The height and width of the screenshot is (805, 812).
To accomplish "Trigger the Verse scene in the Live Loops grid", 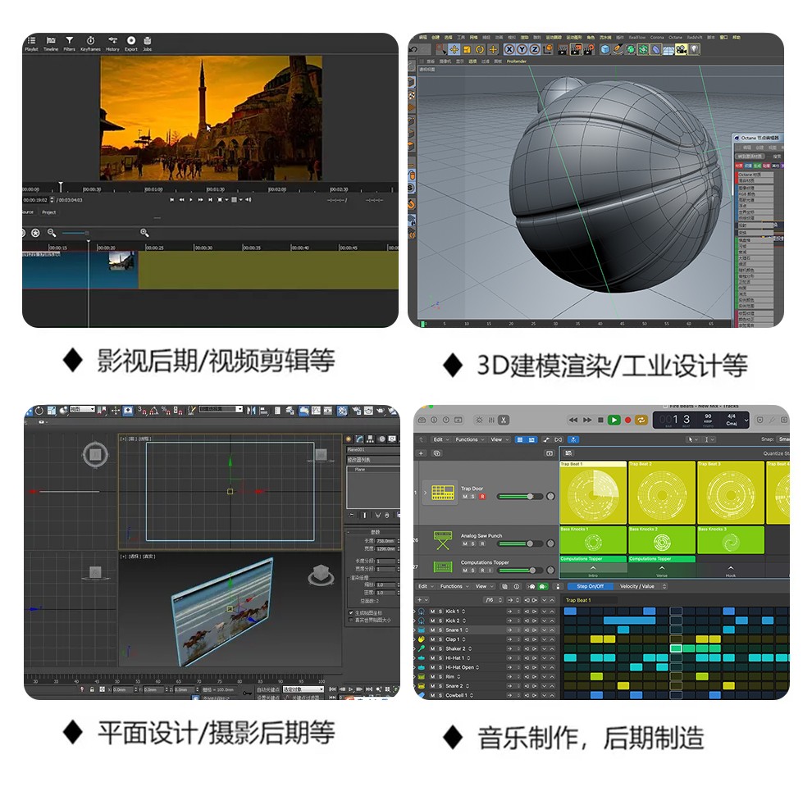I will coord(662,571).
